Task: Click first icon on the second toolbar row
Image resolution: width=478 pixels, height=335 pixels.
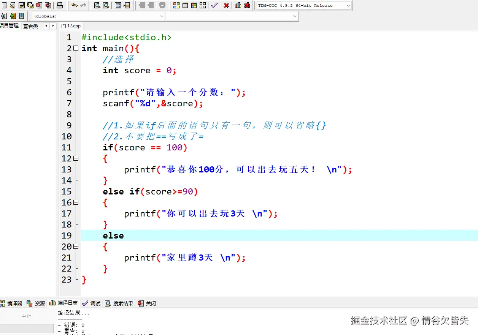Action: pos(4,16)
